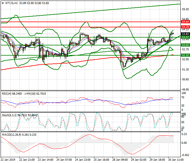Select the red 54.64 resistance price label
The image size is (192, 163).
[x=185, y=22]
